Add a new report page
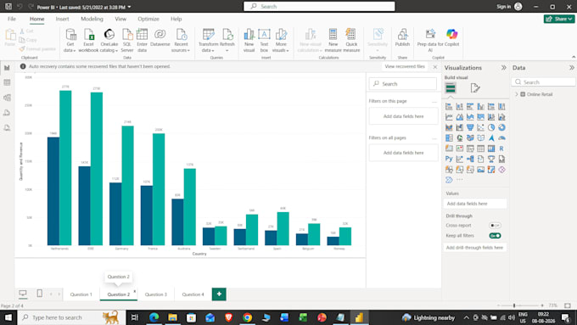Image resolution: width=577 pixels, height=325 pixels. coord(219,294)
